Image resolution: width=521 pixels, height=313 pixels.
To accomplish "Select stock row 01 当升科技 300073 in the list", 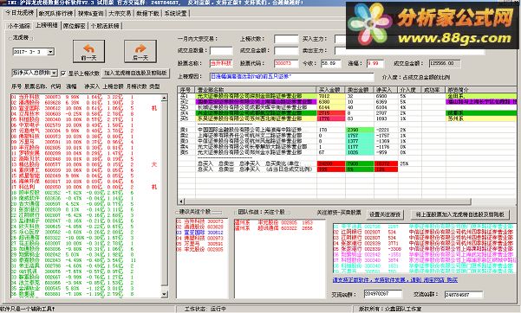I will (85, 97).
